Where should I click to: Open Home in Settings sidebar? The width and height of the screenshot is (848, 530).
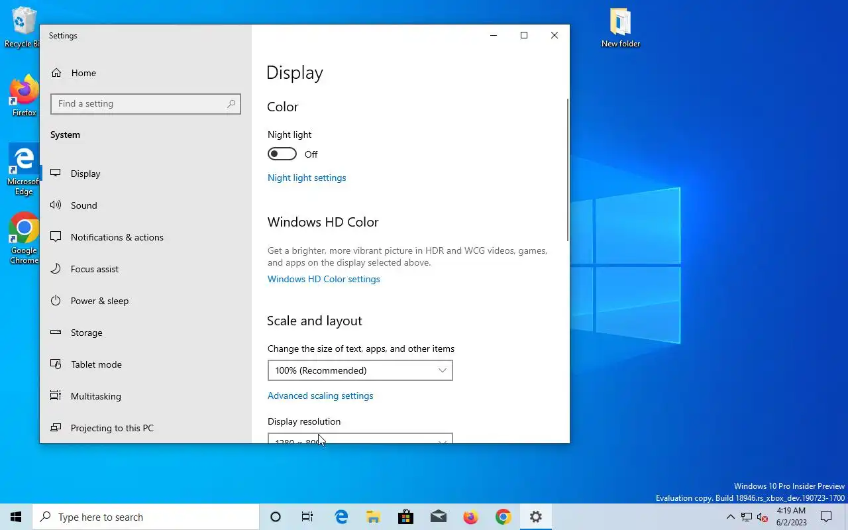[x=146, y=73]
